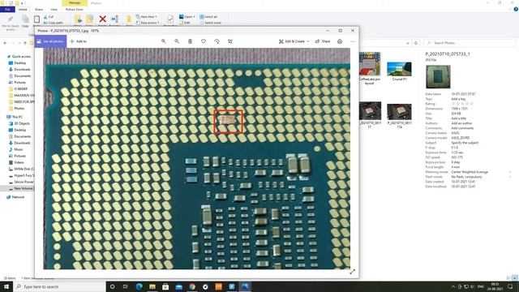This screenshot has height=292, width=519.
Task: Open the Photos three-dots more menu
Action: pos(353,41)
